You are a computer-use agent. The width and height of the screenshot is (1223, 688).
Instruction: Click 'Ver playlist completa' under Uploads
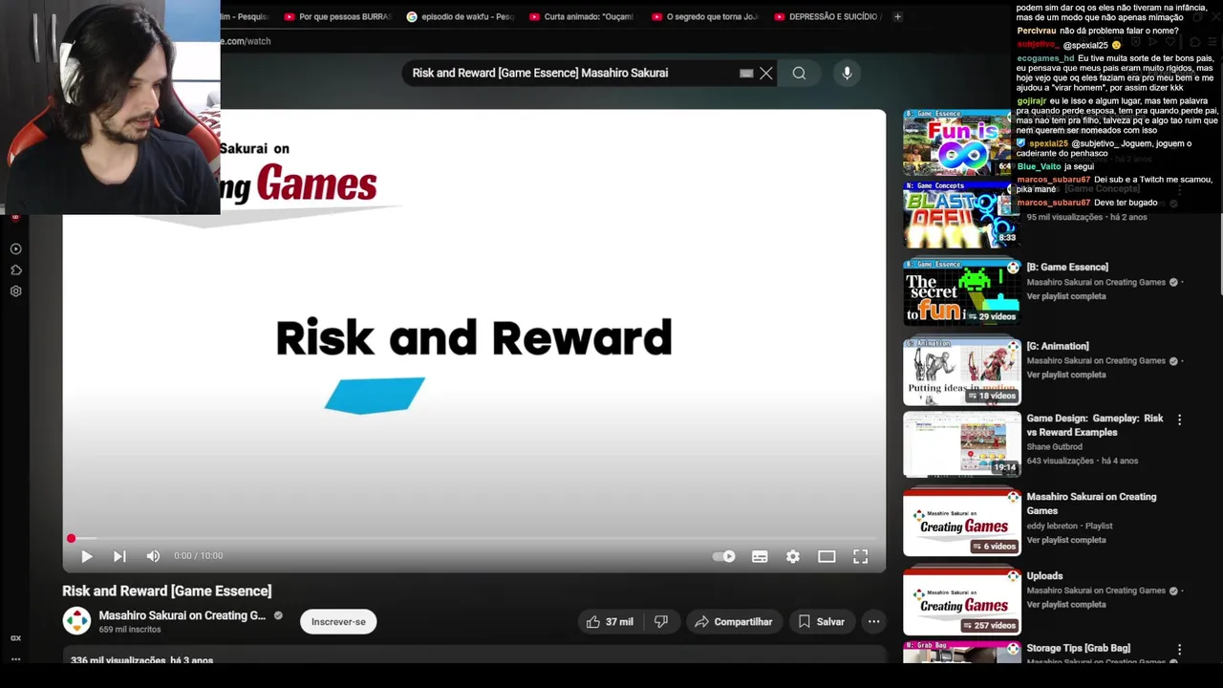tap(1066, 604)
